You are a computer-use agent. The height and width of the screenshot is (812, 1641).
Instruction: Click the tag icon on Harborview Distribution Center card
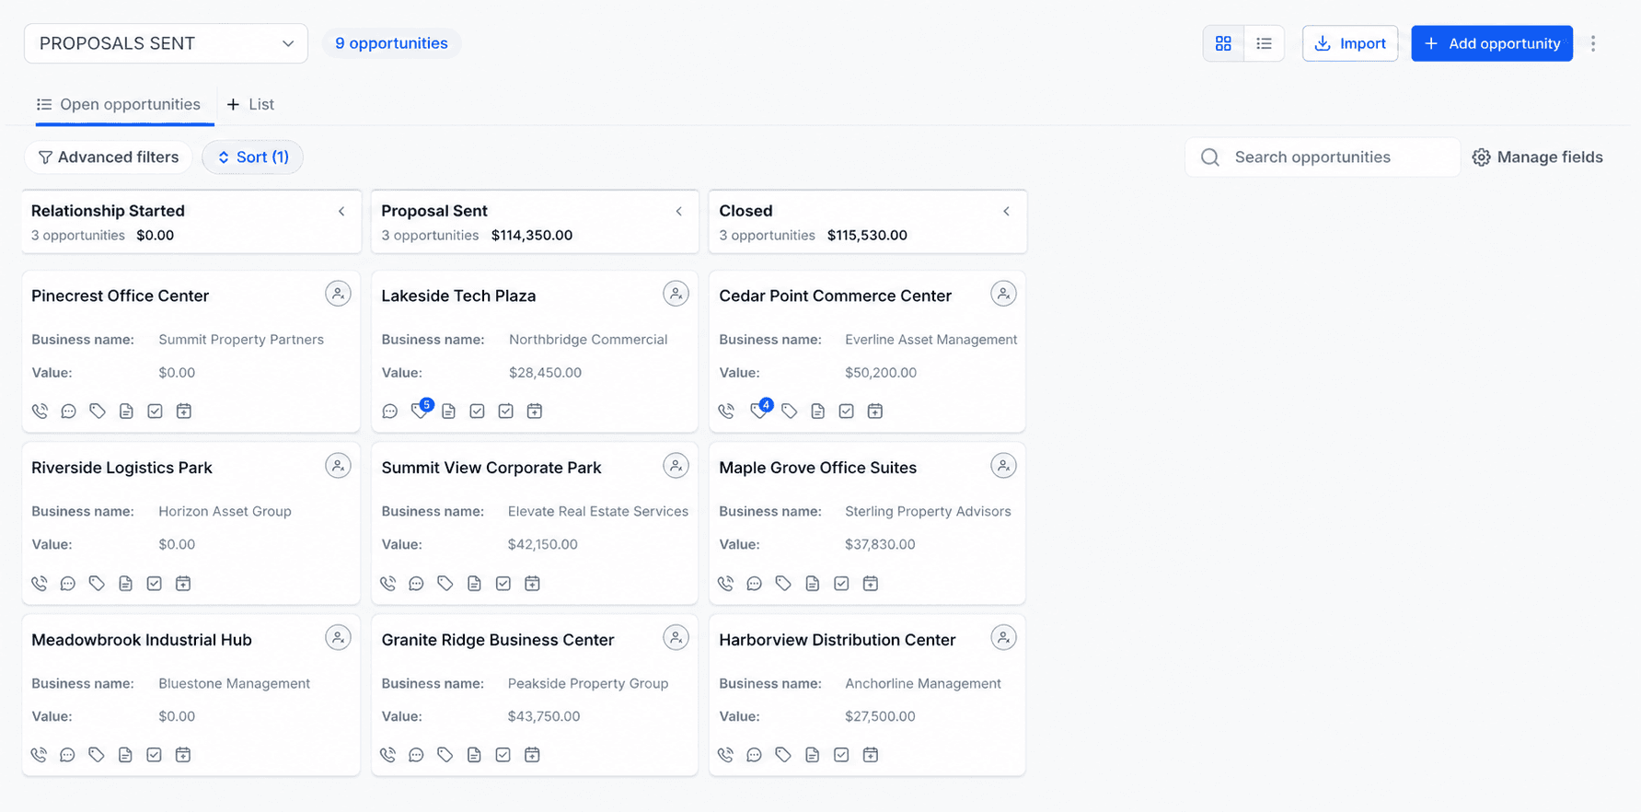point(783,755)
